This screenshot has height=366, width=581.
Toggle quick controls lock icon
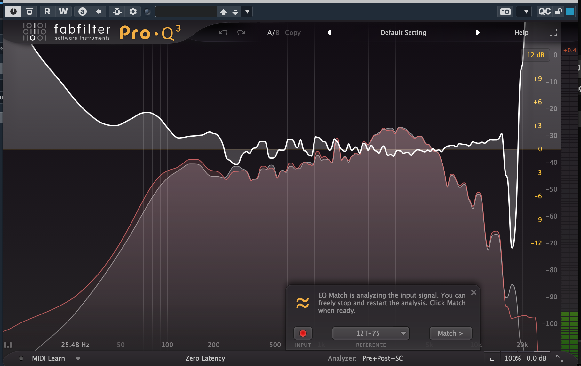tap(558, 12)
